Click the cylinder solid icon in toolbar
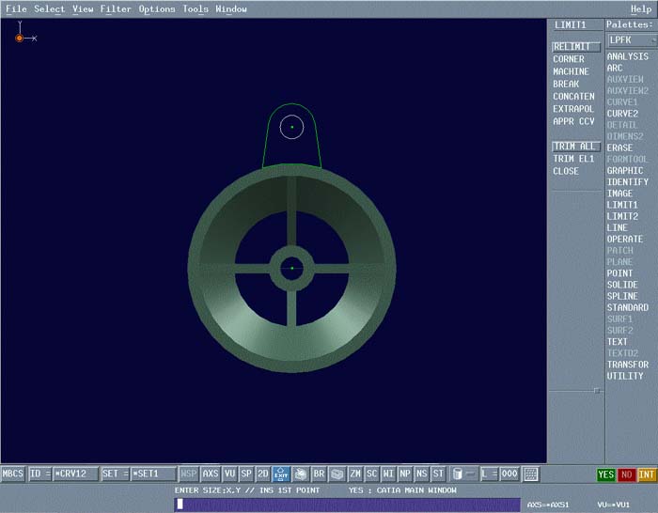This screenshot has width=658, height=513. coord(457,474)
